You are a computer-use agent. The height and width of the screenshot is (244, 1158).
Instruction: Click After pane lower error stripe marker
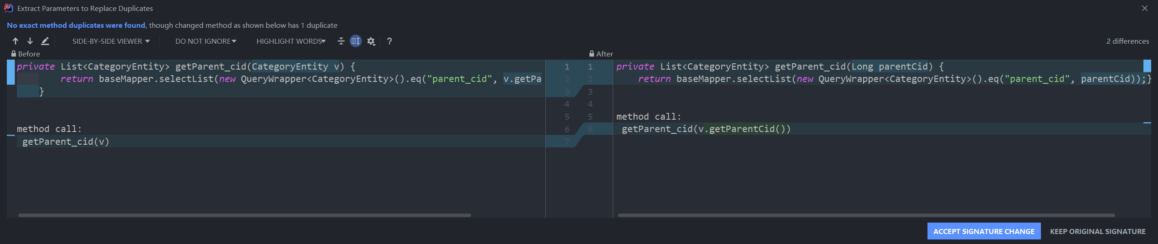[1147, 123]
